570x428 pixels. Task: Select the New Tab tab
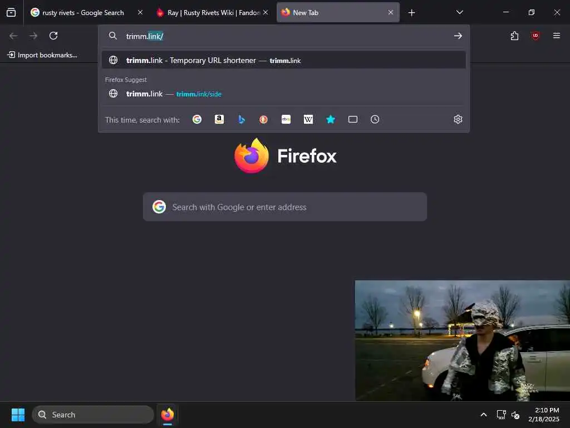click(338, 12)
